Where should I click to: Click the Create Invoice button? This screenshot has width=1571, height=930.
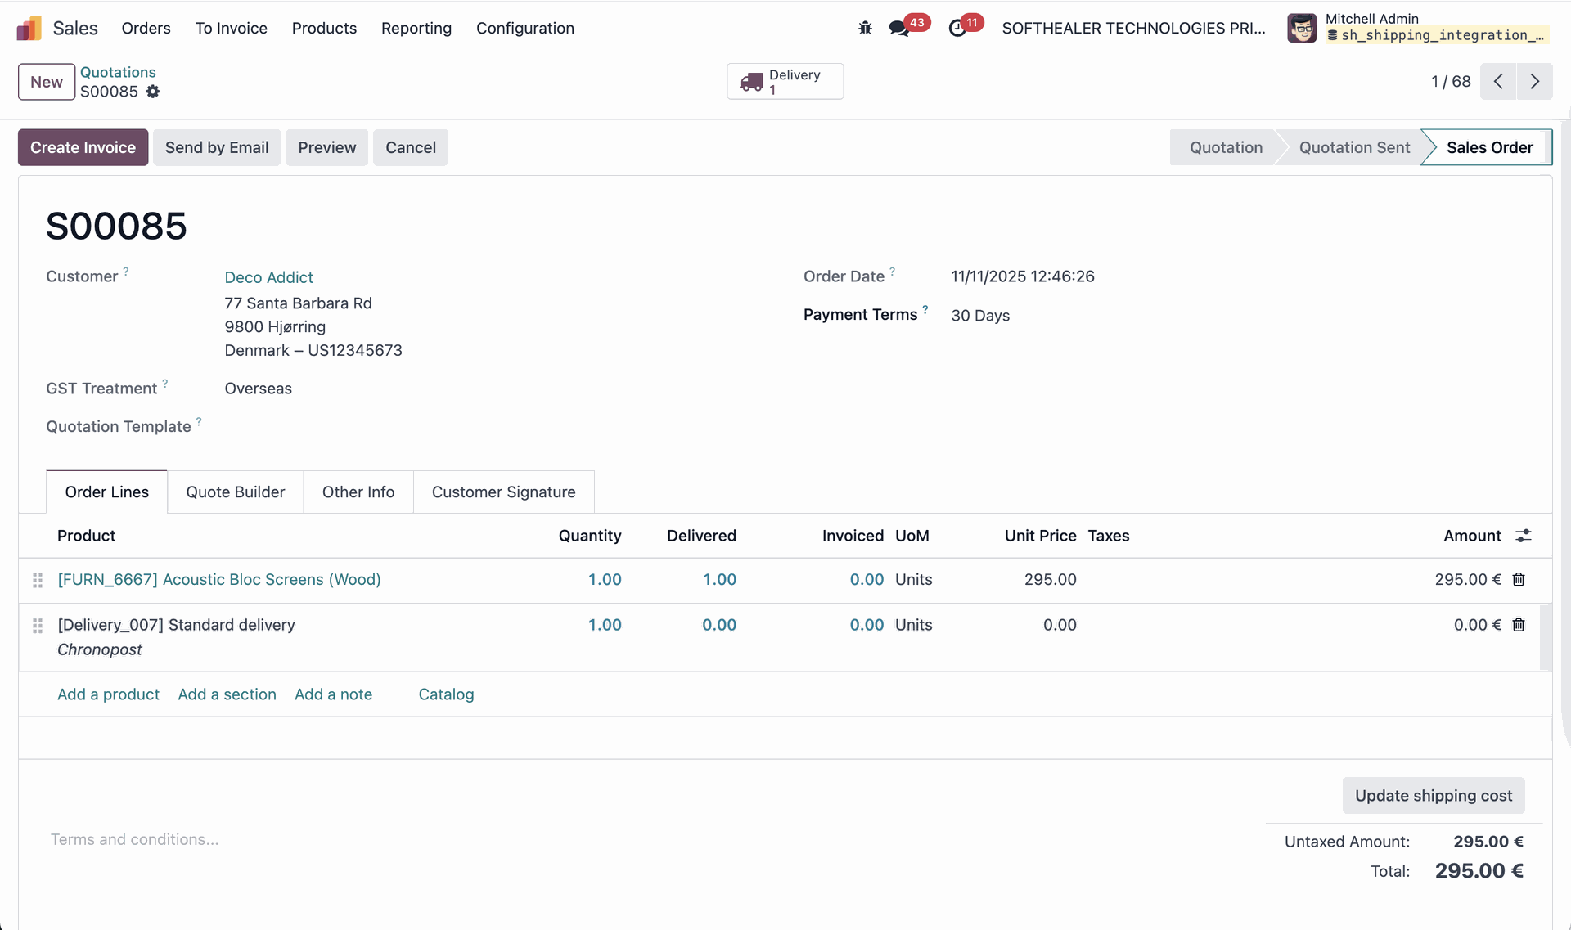83,148
